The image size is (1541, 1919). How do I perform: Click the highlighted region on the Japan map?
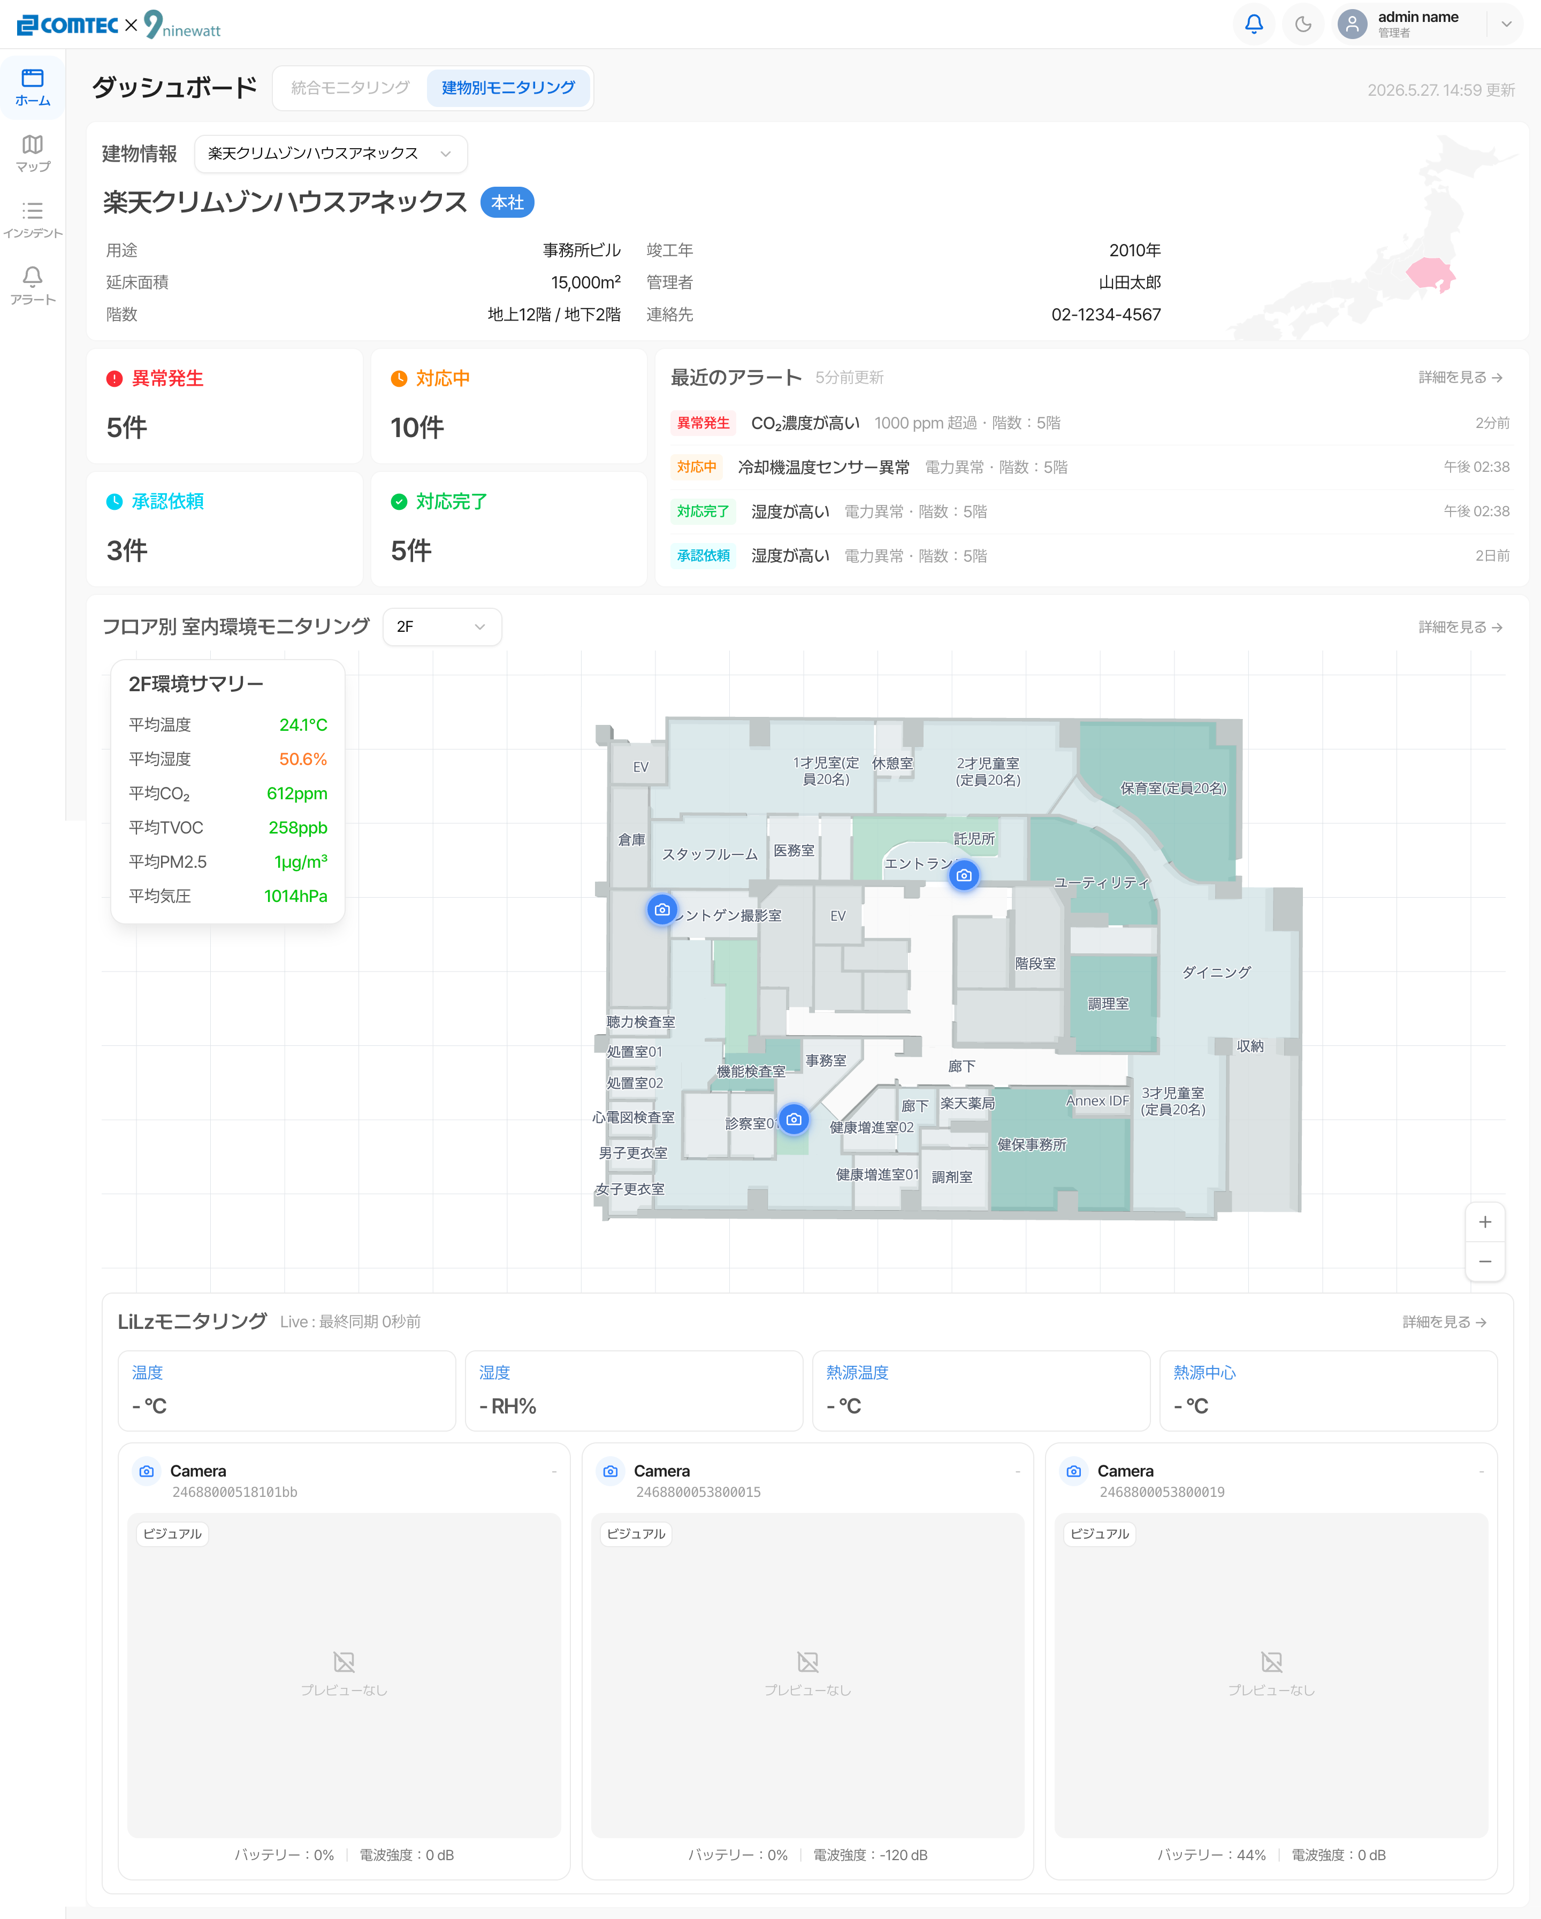click(1431, 273)
